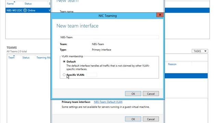Sort teams by Status column in Teams
This screenshot has height=123, width=219.
click(x=26, y=58)
